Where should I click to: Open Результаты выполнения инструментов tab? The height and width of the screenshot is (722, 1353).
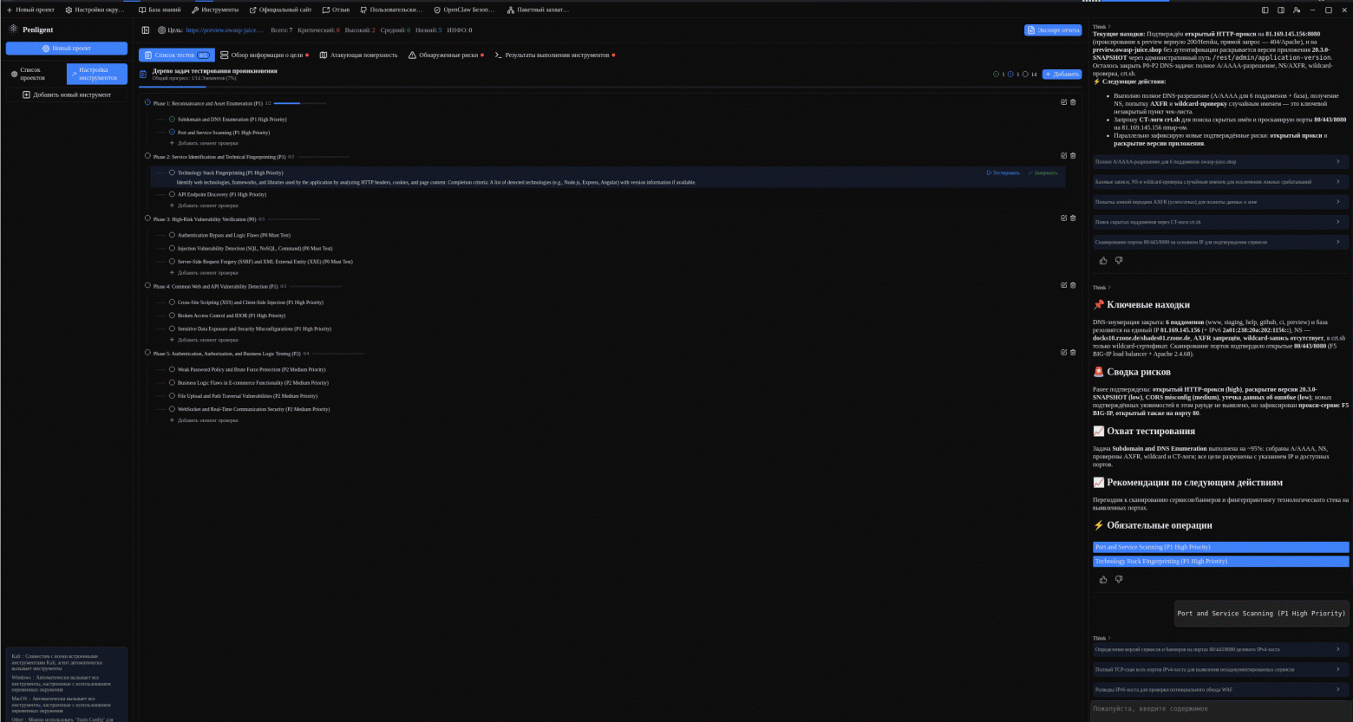click(554, 55)
